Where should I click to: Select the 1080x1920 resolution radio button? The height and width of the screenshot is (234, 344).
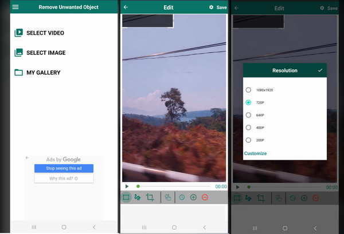(x=248, y=90)
